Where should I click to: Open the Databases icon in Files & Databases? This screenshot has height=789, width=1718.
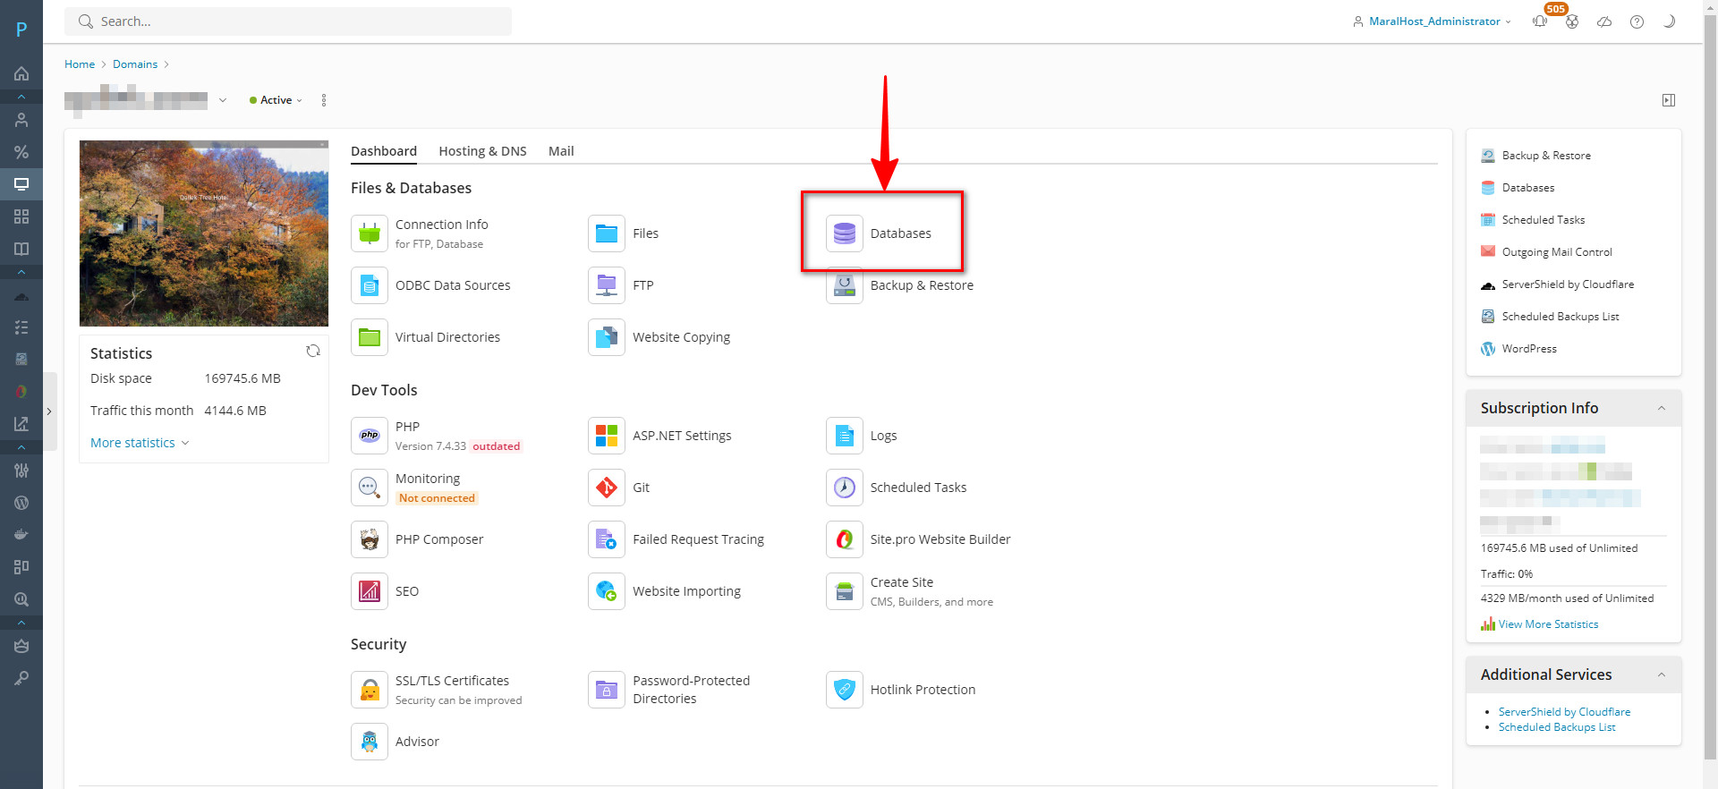coord(844,233)
